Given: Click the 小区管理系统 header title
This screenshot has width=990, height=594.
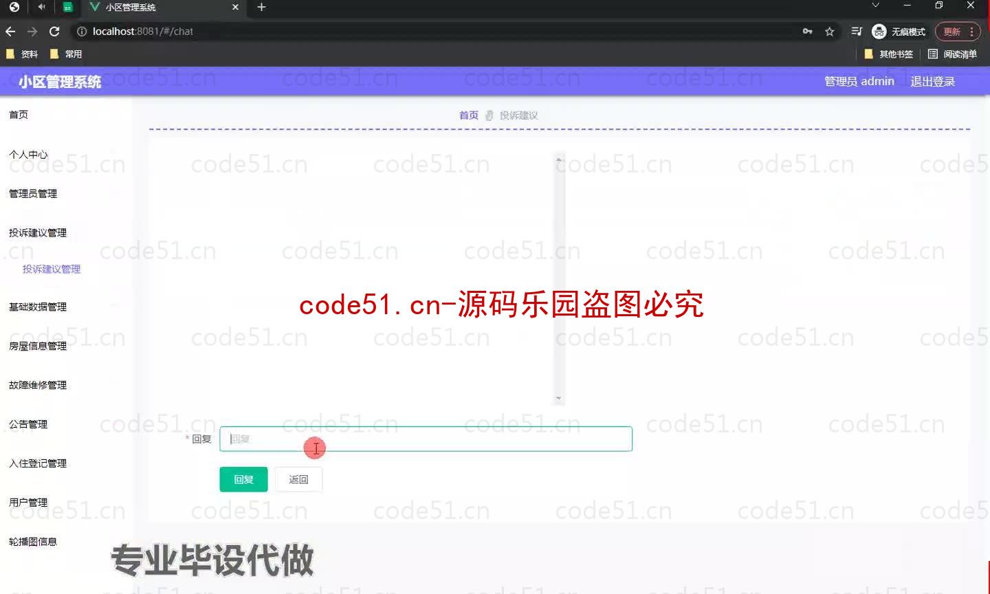Looking at the screenshot, I should coord(60,82).
